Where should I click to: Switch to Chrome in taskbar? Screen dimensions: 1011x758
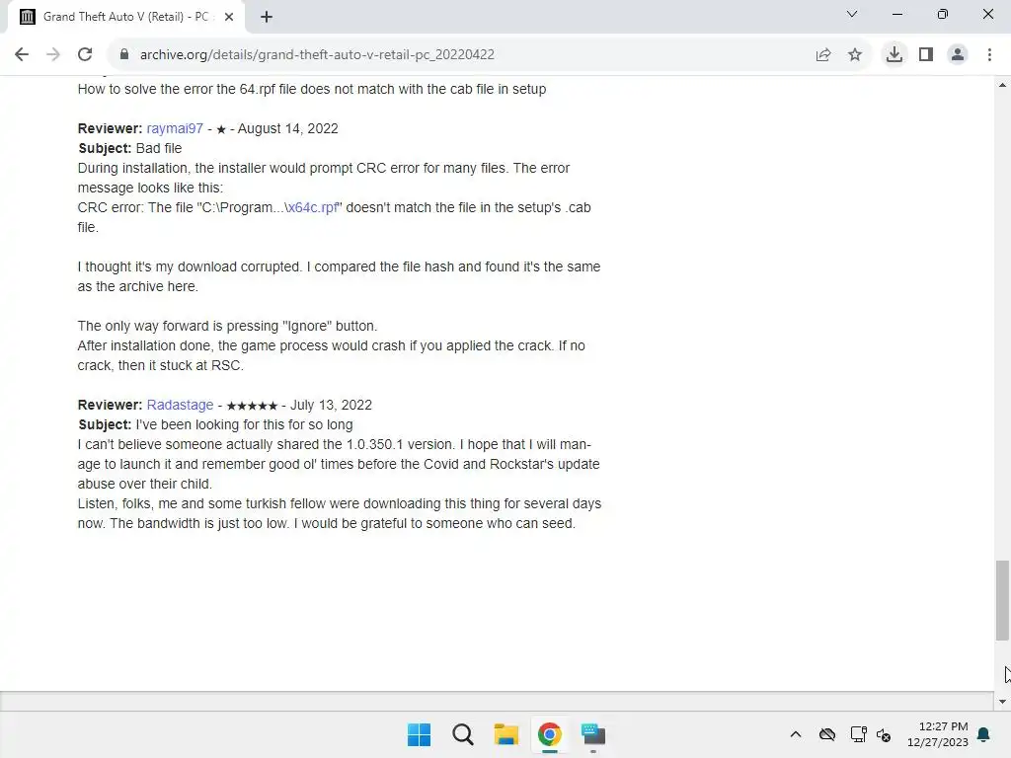coord(549,734)
